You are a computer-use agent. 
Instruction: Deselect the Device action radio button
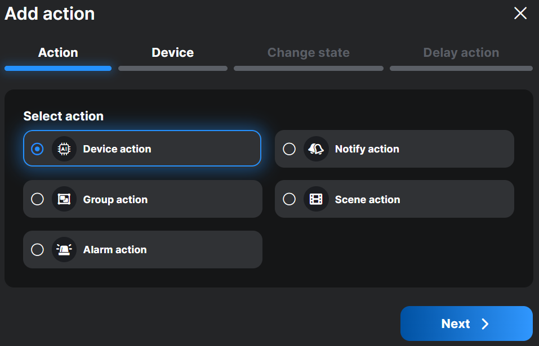pos(38,149)
